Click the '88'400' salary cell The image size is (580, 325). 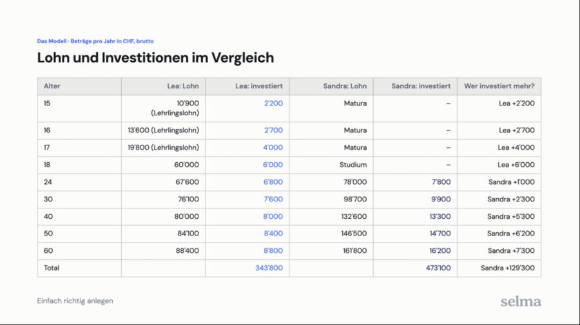tap(163, 251)
